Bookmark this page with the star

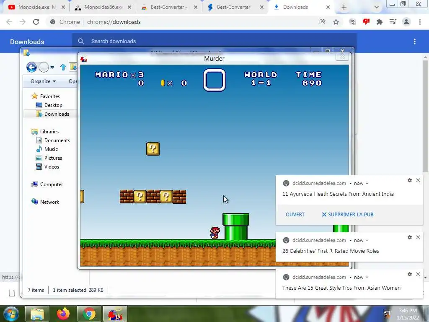coord(336,22)
